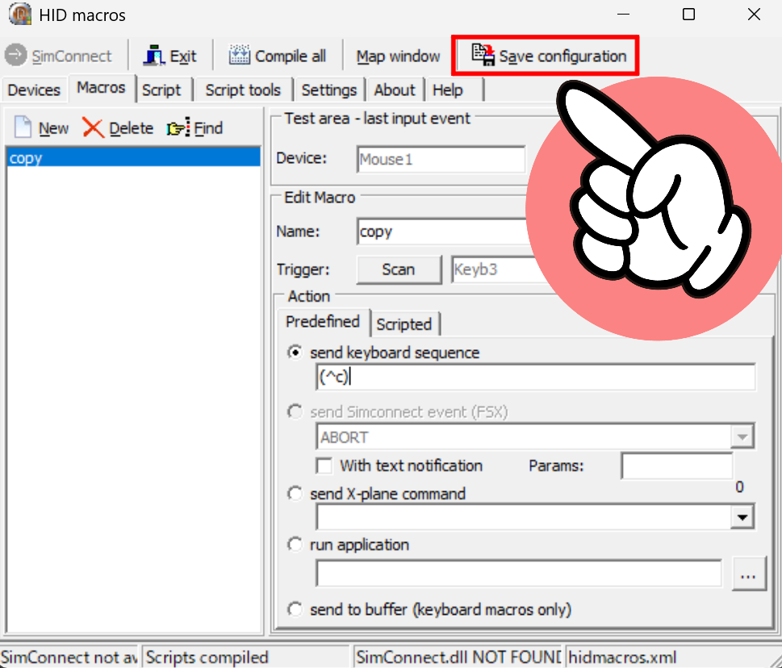The width and height of the screenshot is (782, 668).
Task: Click the Exit door icon
Action: point(153,56)
